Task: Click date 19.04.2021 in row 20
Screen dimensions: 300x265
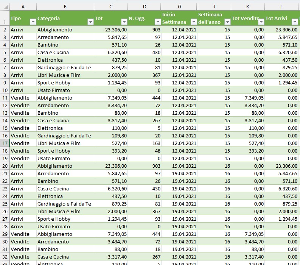Action: [179, 166]
